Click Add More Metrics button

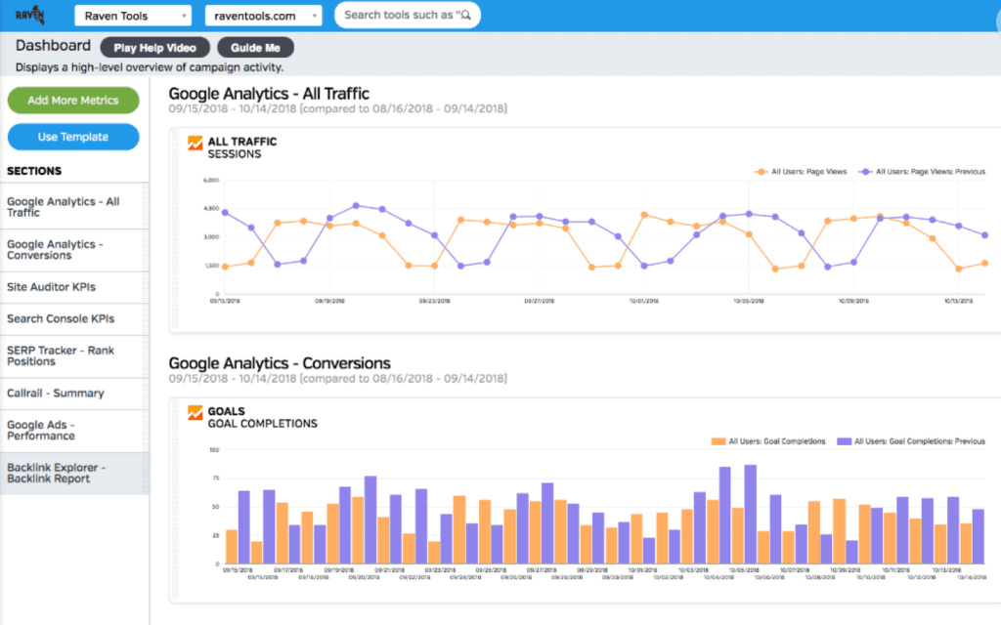73,101
